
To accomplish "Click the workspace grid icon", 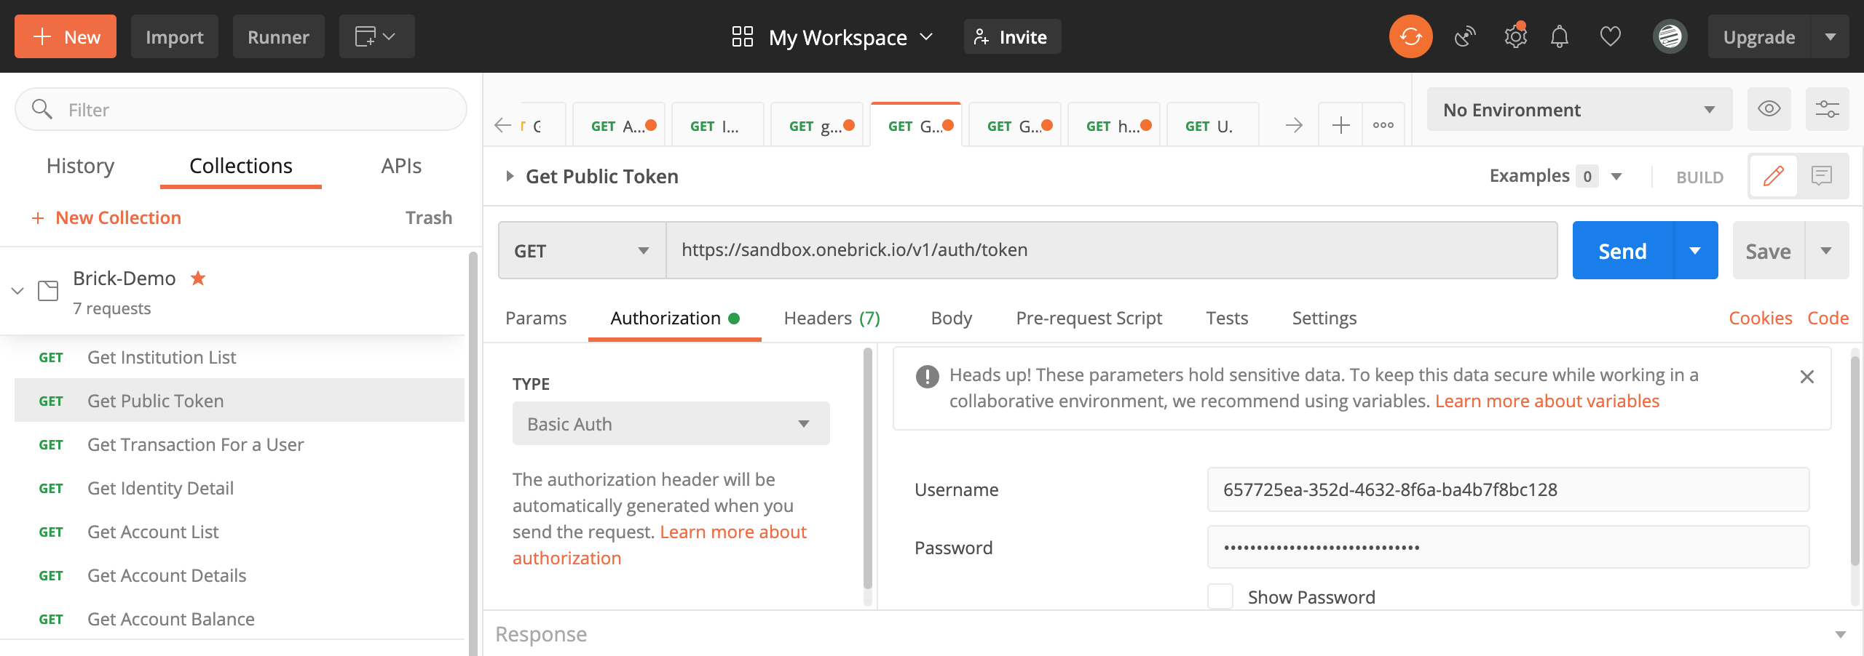I will pos(742,36).
